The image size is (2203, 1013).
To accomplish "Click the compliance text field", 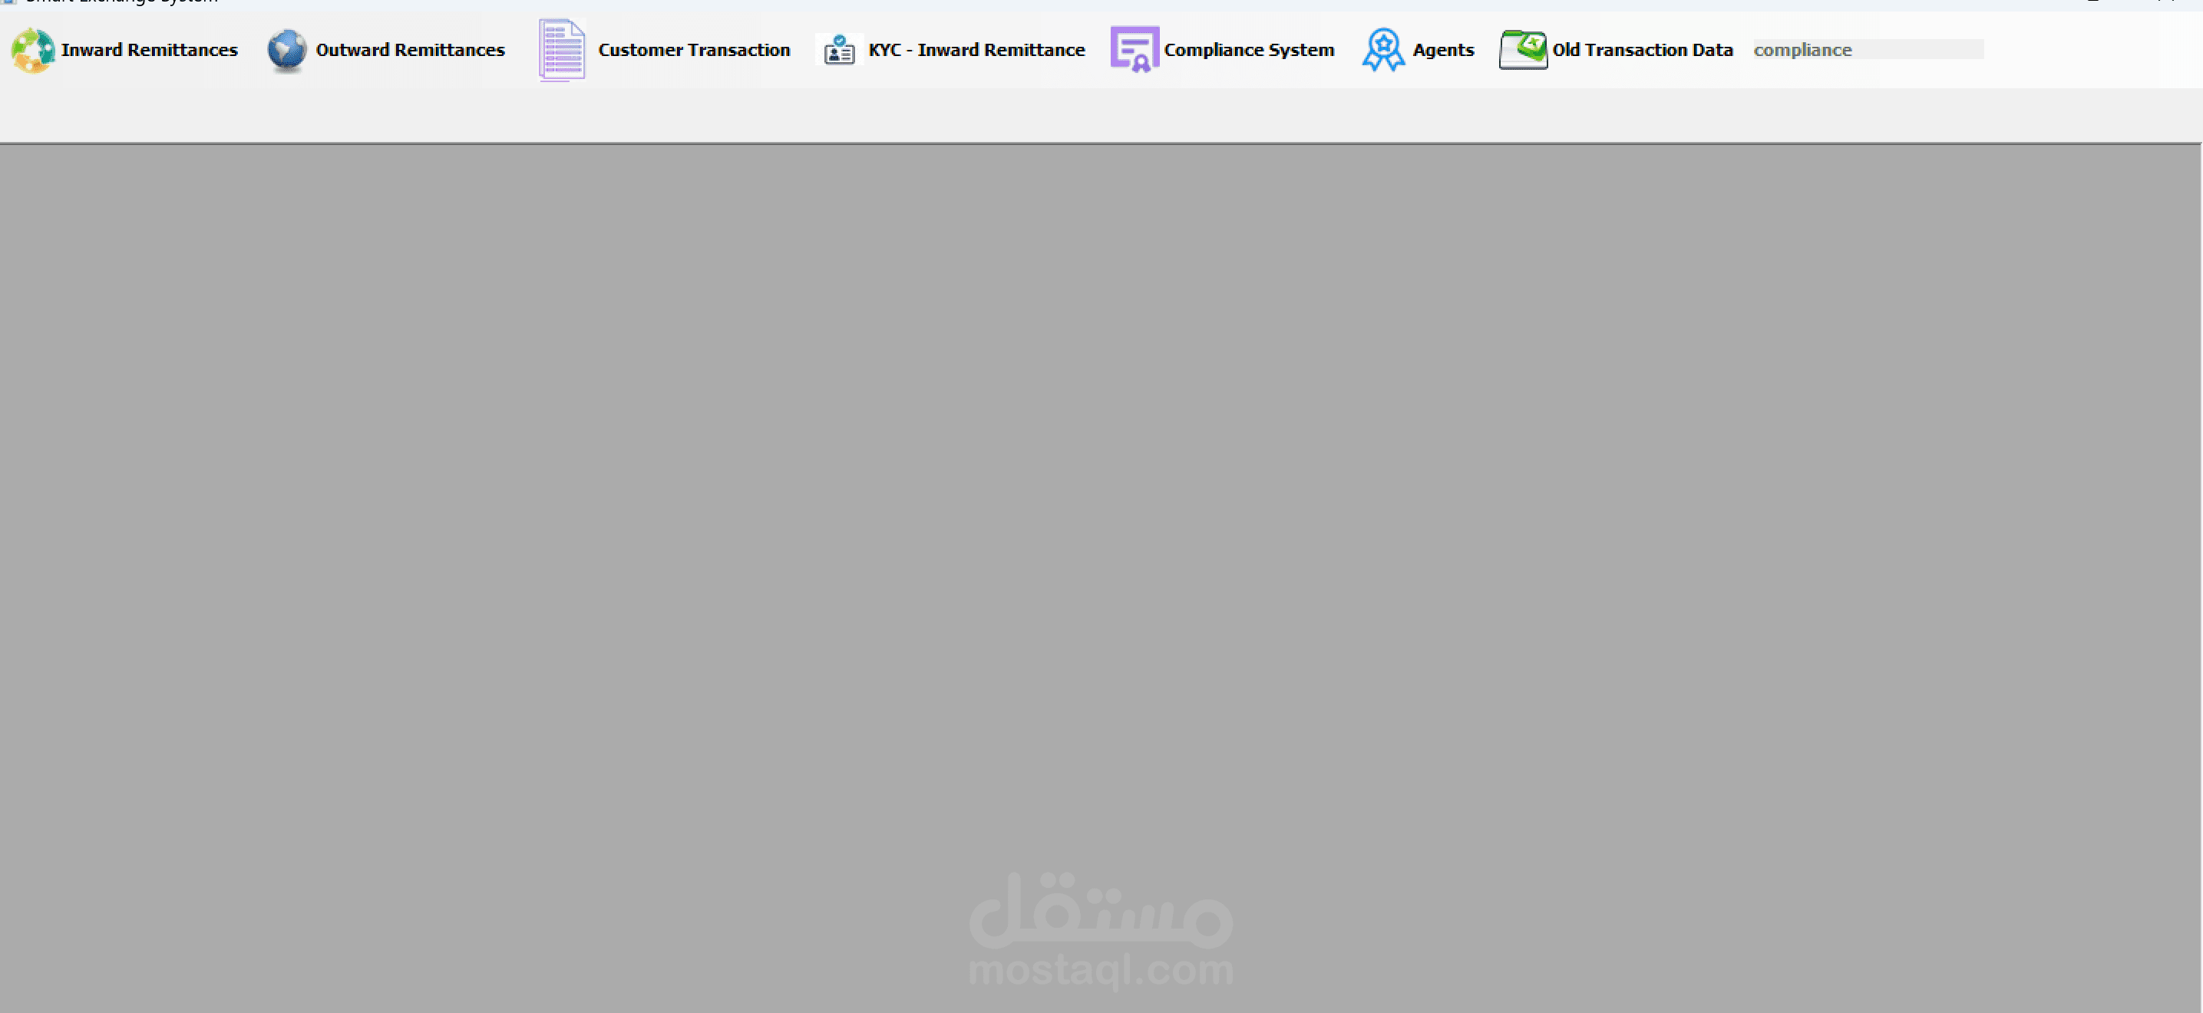I will pos(1868,50).
